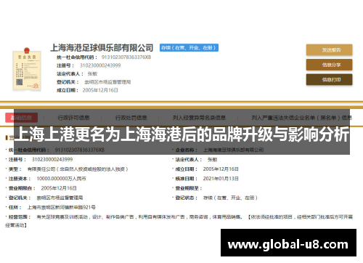The width and height of the screenshot is (363, 263).
Task: Select the 住所 address 上海市崇明区新河镇新申路921号
Action: [x=62, y=207]
